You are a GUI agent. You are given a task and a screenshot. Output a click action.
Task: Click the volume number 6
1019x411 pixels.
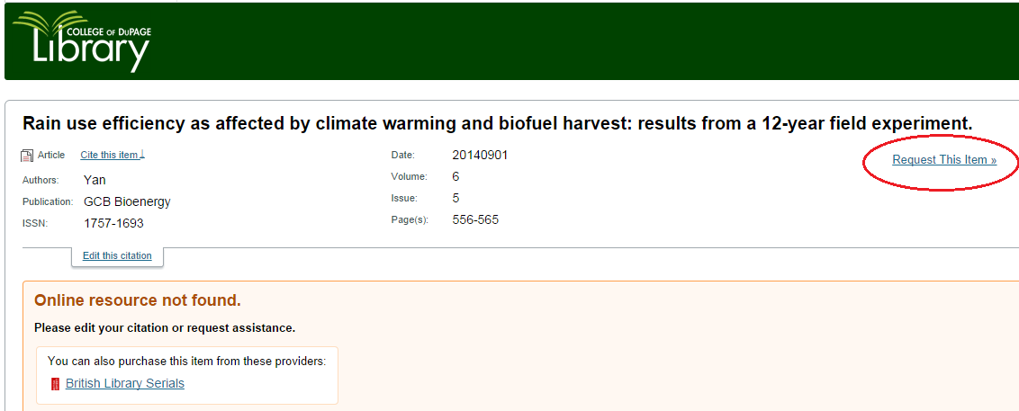[455, 176]
